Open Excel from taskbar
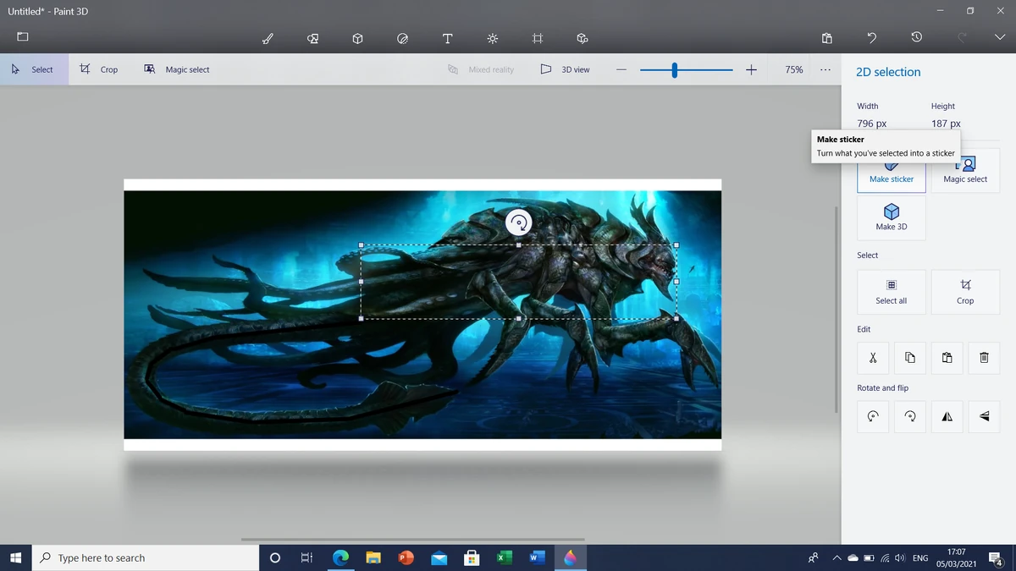Viewport: 1016px width, 571px height. [505, 557]
